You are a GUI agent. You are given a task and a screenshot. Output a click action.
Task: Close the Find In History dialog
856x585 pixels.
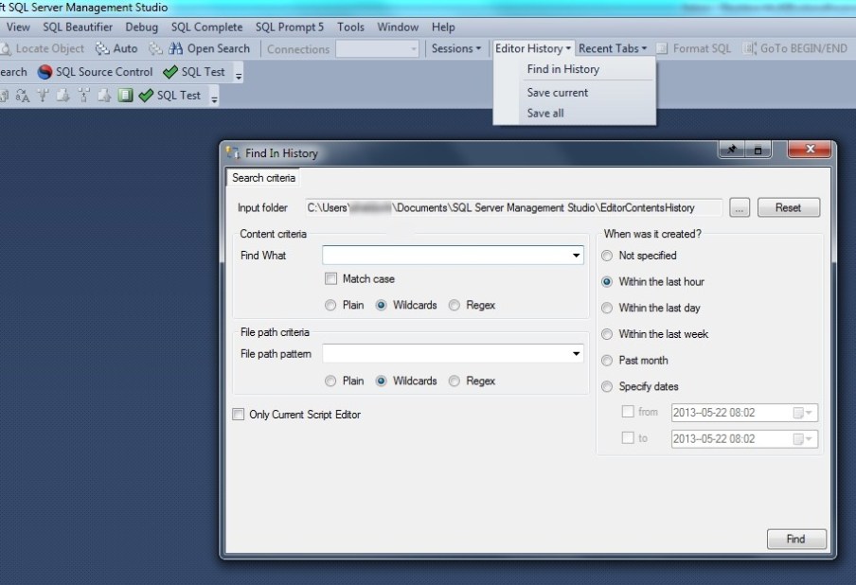810,149
